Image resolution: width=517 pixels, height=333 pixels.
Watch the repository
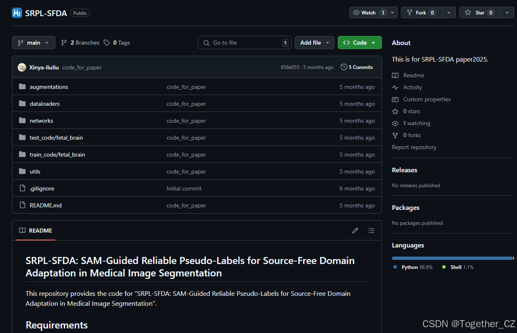tap(369, 12)
